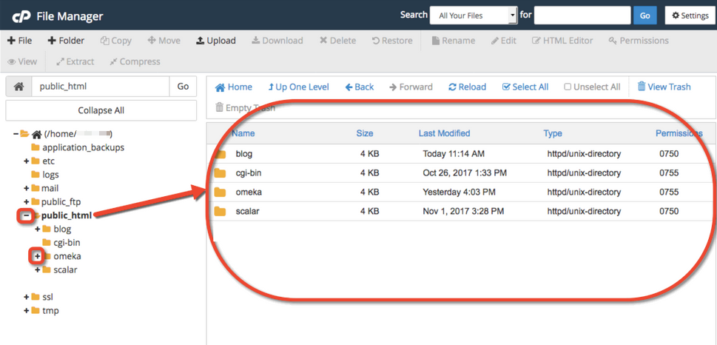Viewport: 717px width, 345px height.
Task: Click Unselect All
Action: click(592, 87)
